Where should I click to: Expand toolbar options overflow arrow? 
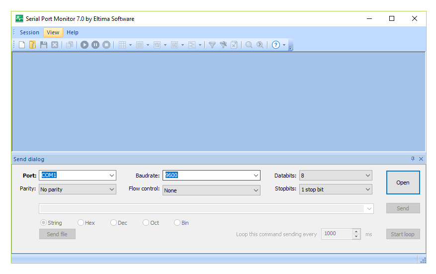coord(291,48)
